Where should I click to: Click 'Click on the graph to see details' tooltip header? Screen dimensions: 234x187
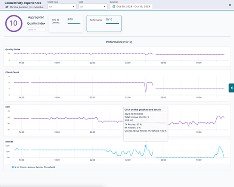(143, 110)
